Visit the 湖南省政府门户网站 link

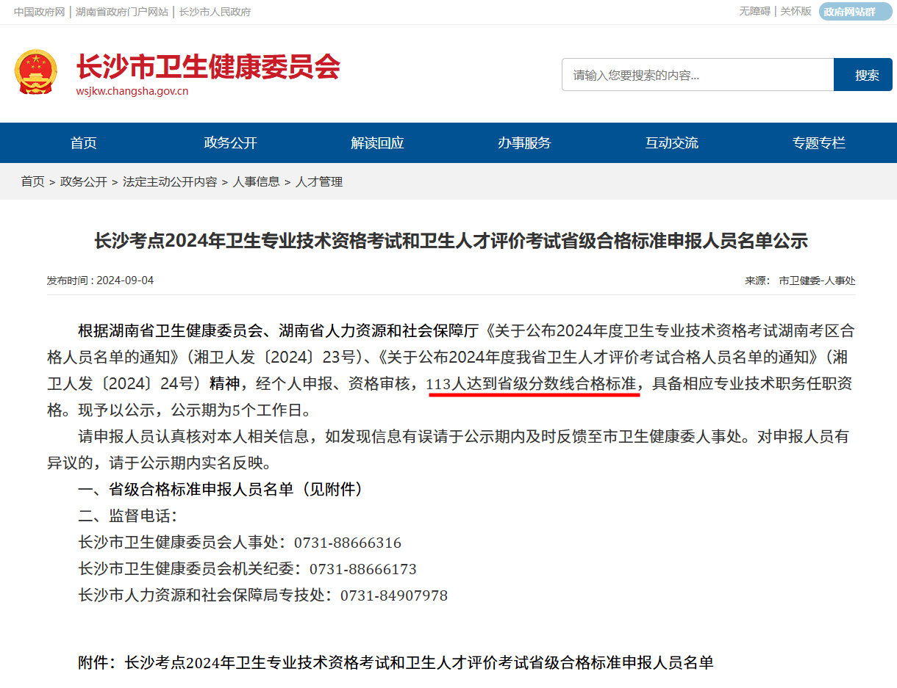(121, 12)
